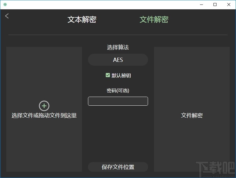Click the plus icon to add a file

point(44,106)
